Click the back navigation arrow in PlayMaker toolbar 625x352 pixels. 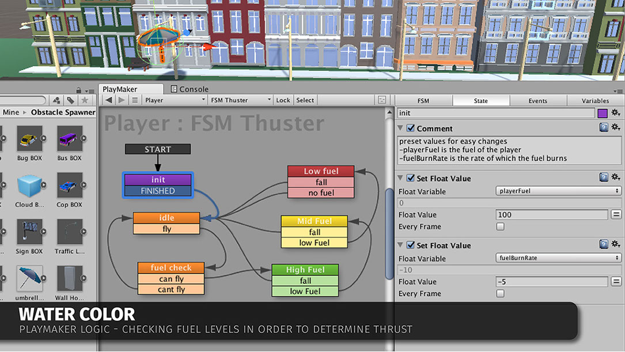tap(109, 100)
